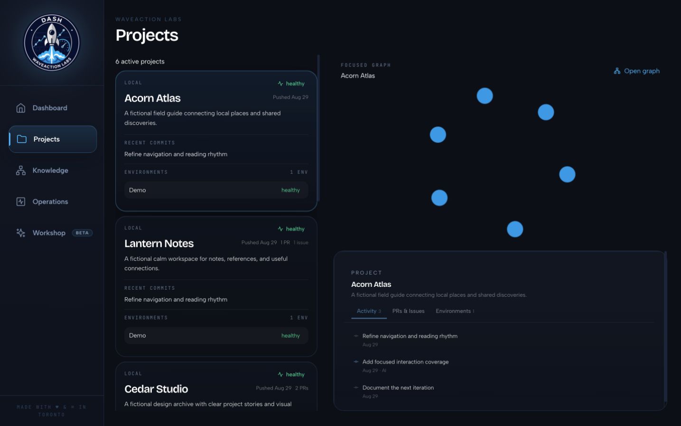Click the healthy pulse icon on Acorn Atlas card
Screen dimensions: 681x426
click(x=280, y=84)
